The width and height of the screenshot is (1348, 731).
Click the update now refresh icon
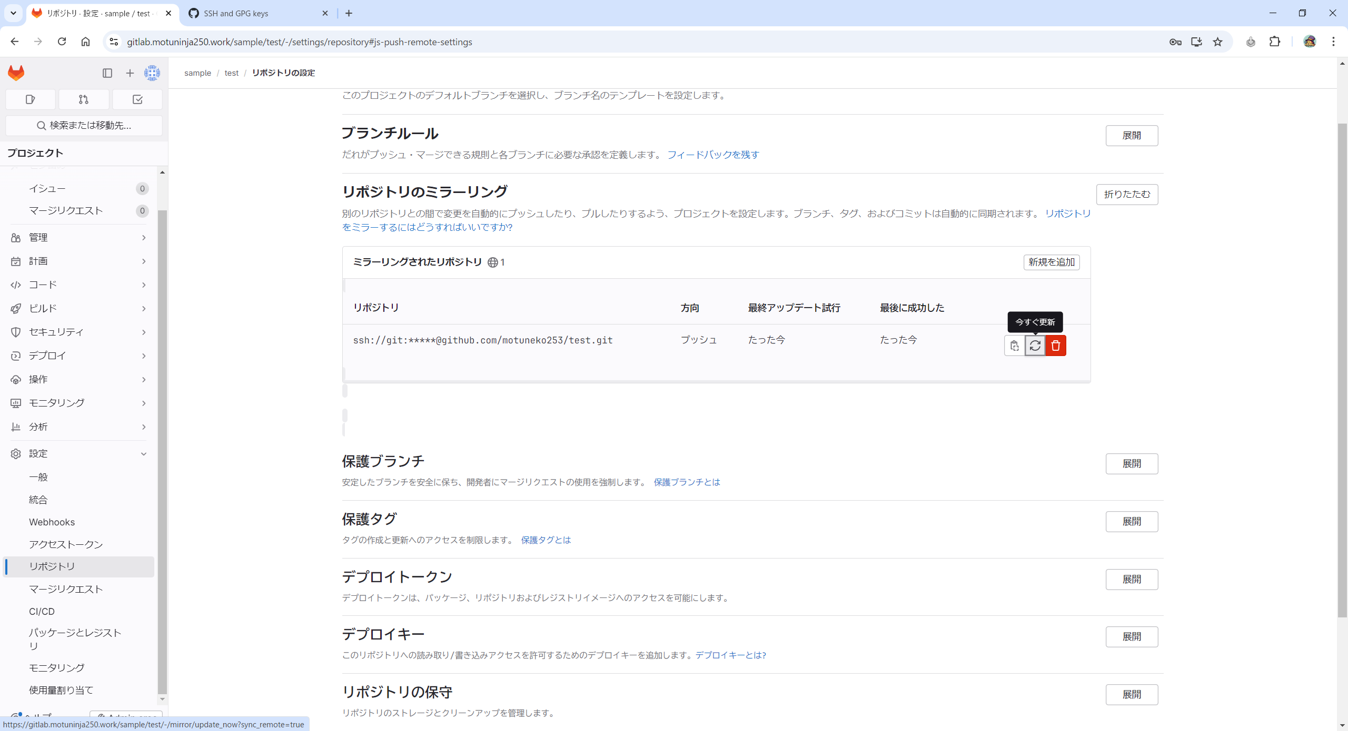pyautogui.click(x=1035, y=346)
